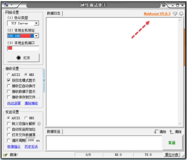Open the NetAssist V5.0.3 link
Viewport: 187px width, 160px height.
click(x=157, y=14)
